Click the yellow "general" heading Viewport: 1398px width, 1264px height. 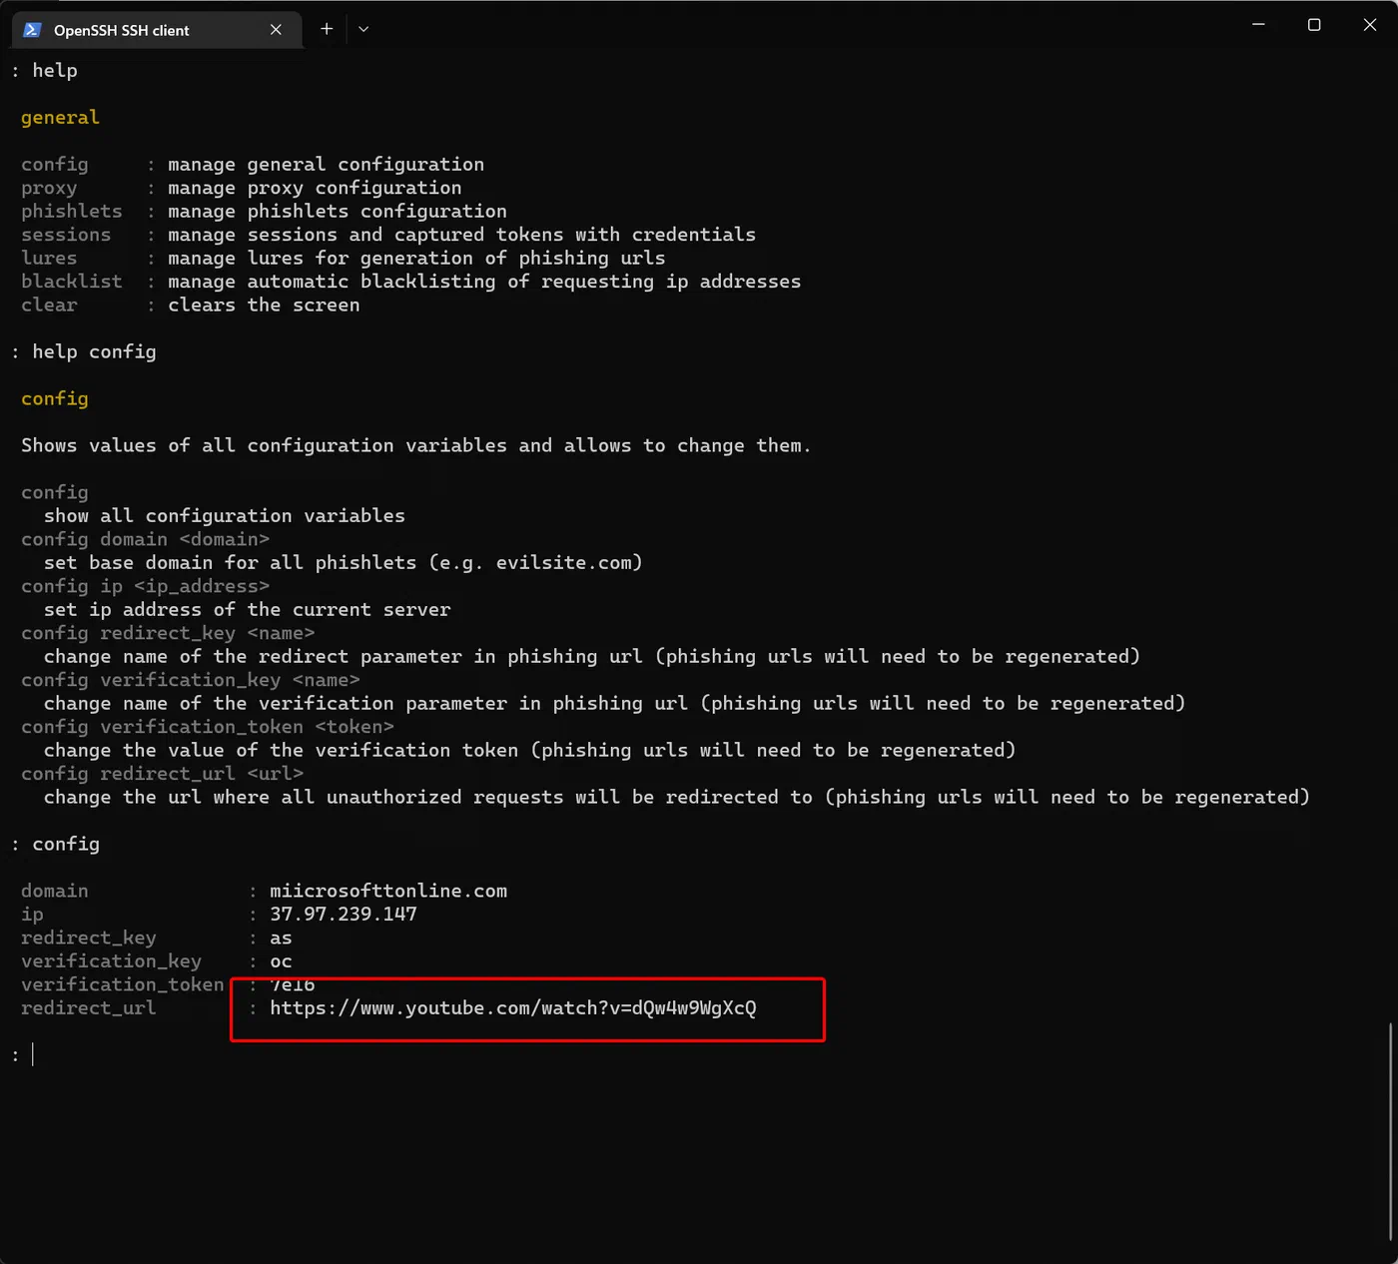pyautogui.click(x=61, y=118)
